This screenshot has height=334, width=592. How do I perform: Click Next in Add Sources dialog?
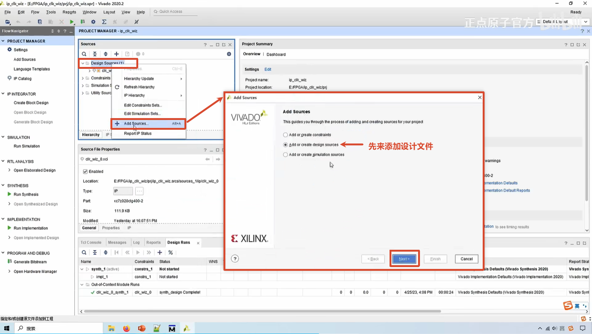click(404, 259)
